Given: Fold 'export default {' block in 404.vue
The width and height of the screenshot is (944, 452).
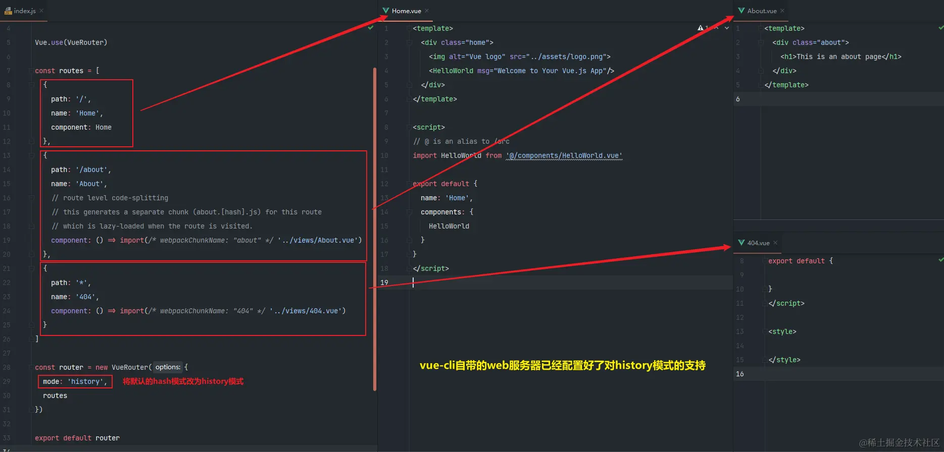Looking at the screenshot, I should click(765, 261).
